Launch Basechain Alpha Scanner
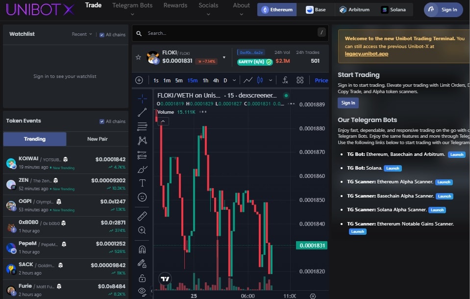The width and height of the screenshot is (470, 299). point(445,196)
